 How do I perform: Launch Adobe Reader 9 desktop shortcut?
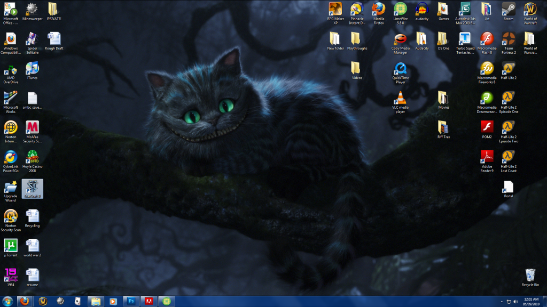[487, 161]
